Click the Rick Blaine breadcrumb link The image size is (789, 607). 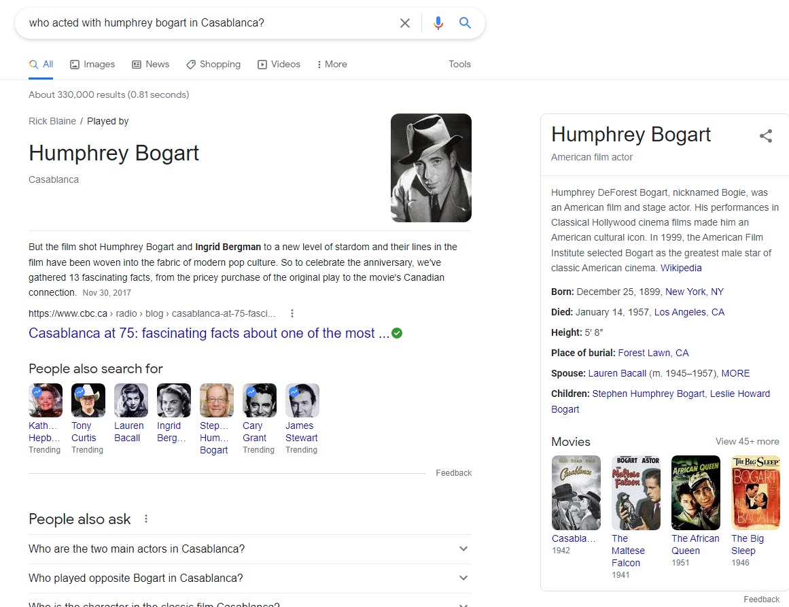pos(52,121)
